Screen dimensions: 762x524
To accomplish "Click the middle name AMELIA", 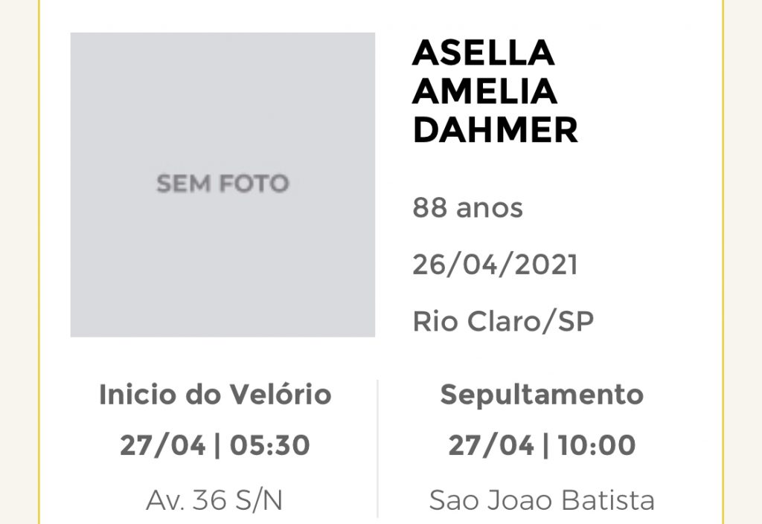I will click(x=484, y=91).
